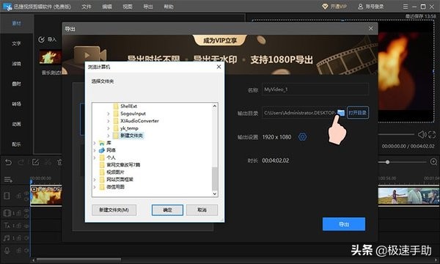The height and width of the screenshot is (264, 440).
Task: Click the edit pencil icon in timeline toolbar
Action: pos(35,162)
